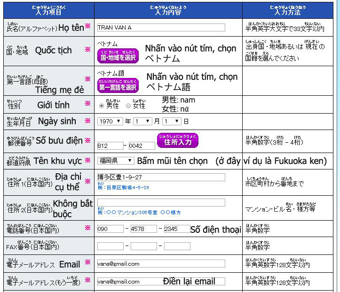Click the 入力項目 column header
The width and height of the screenshot is (340, 292).
tap(49, 10)
